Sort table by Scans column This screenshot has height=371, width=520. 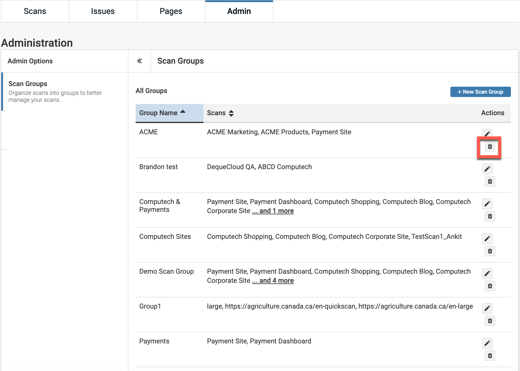[x=220, y=113]
